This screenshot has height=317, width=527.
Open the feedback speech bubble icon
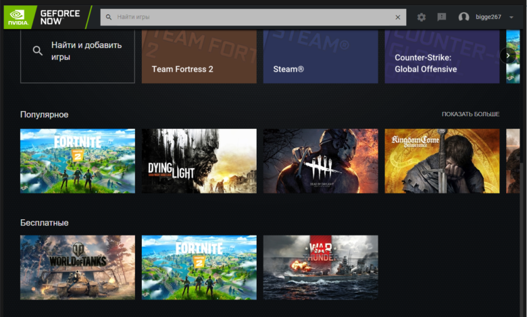(x=442, y=17)
